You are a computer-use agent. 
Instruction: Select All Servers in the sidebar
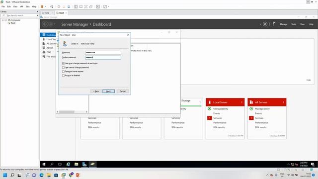click(49, 44)
